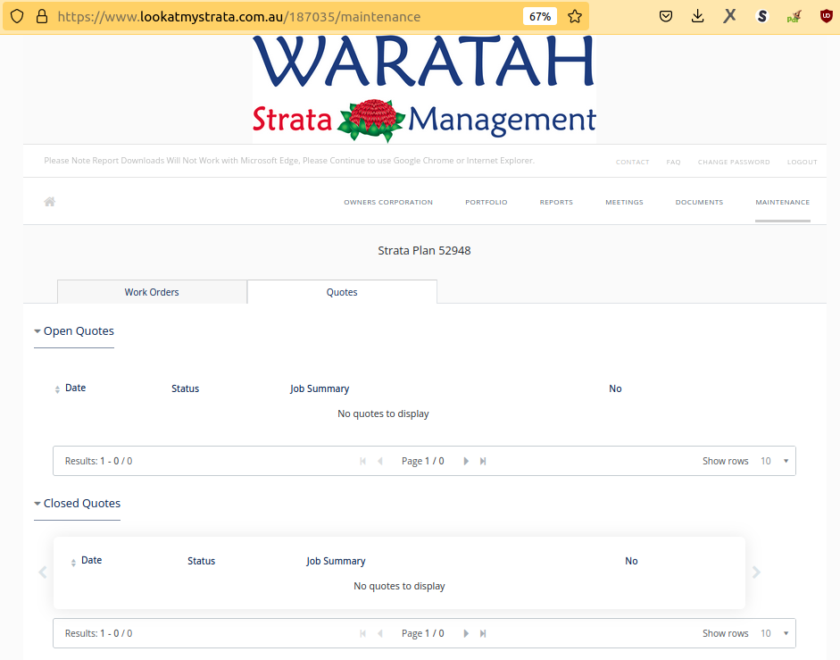840x660 pixels.
Task: Click the S extension icon in toolbar
Action: coord(761,17)
